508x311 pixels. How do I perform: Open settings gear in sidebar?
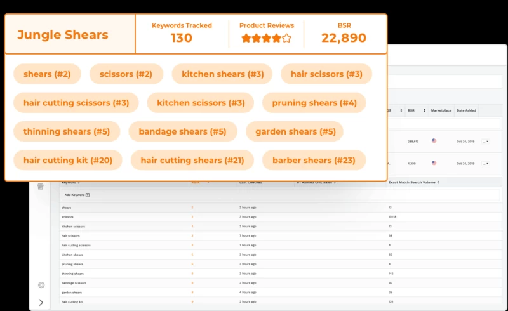tap(41, 285)
